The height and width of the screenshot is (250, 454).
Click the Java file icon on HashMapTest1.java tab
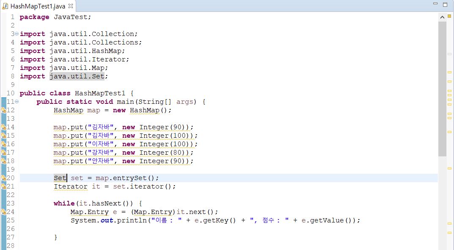[x=5, y=6]
